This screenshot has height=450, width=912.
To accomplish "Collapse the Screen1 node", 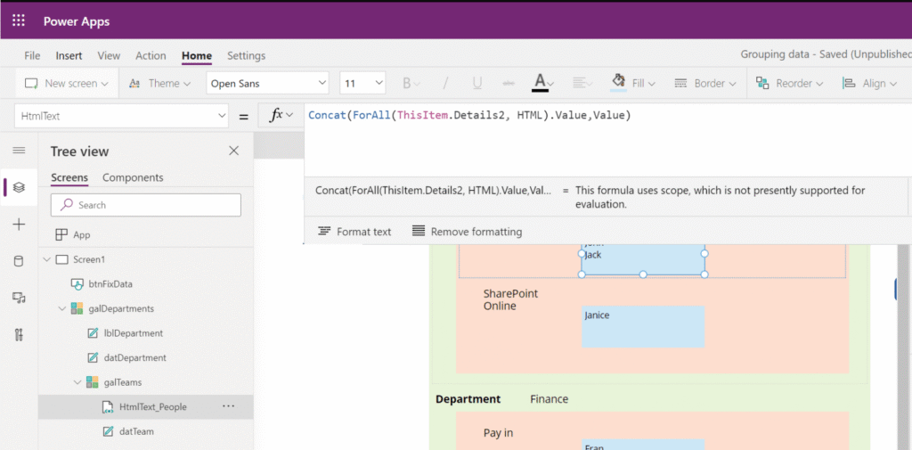I will click(46, 259).
